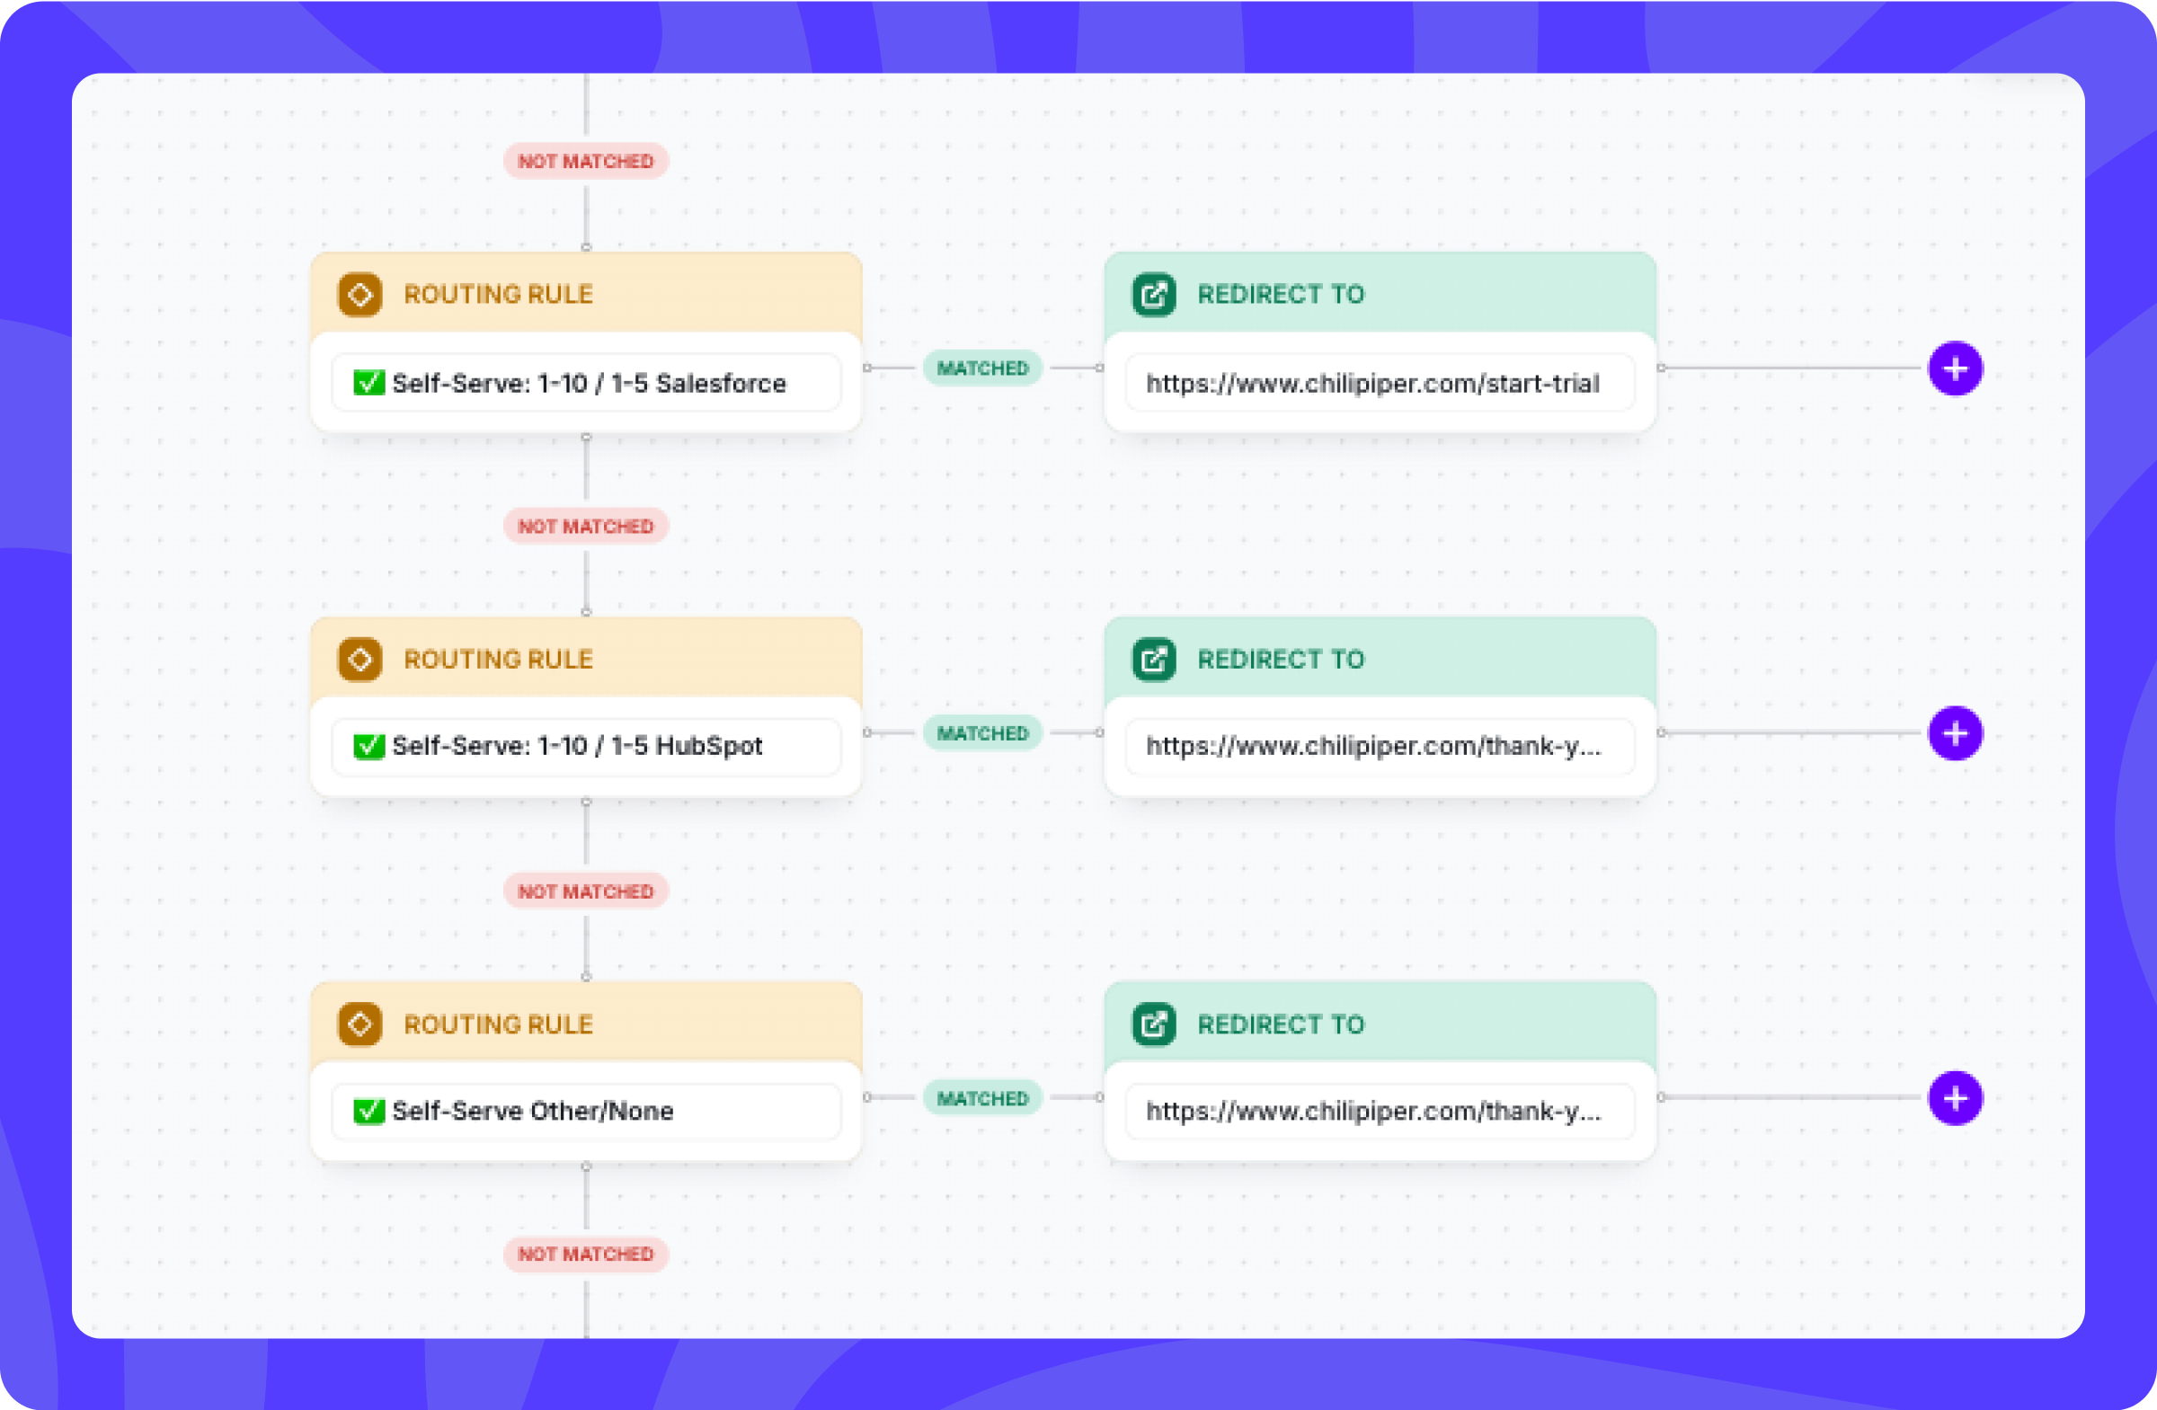Select the REDIRECT TO header in the HubSpot row
The height and width of the screenshot is (1410, 2157).
(1380, 659)
